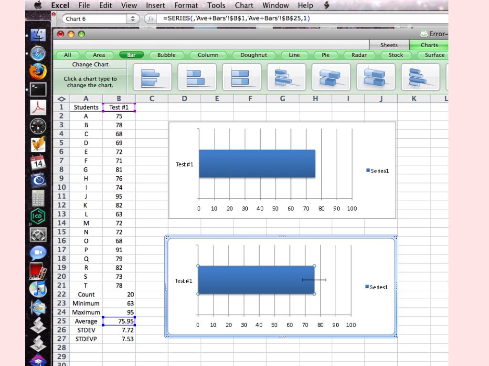Viewport: 489px width, 366px height.
Task: Launch Firefox from the dock
Action: (38, 71)
